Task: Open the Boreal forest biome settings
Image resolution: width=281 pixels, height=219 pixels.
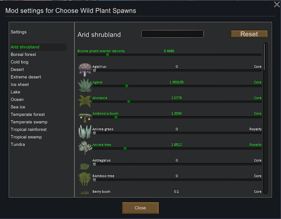Action: [23, 54]
